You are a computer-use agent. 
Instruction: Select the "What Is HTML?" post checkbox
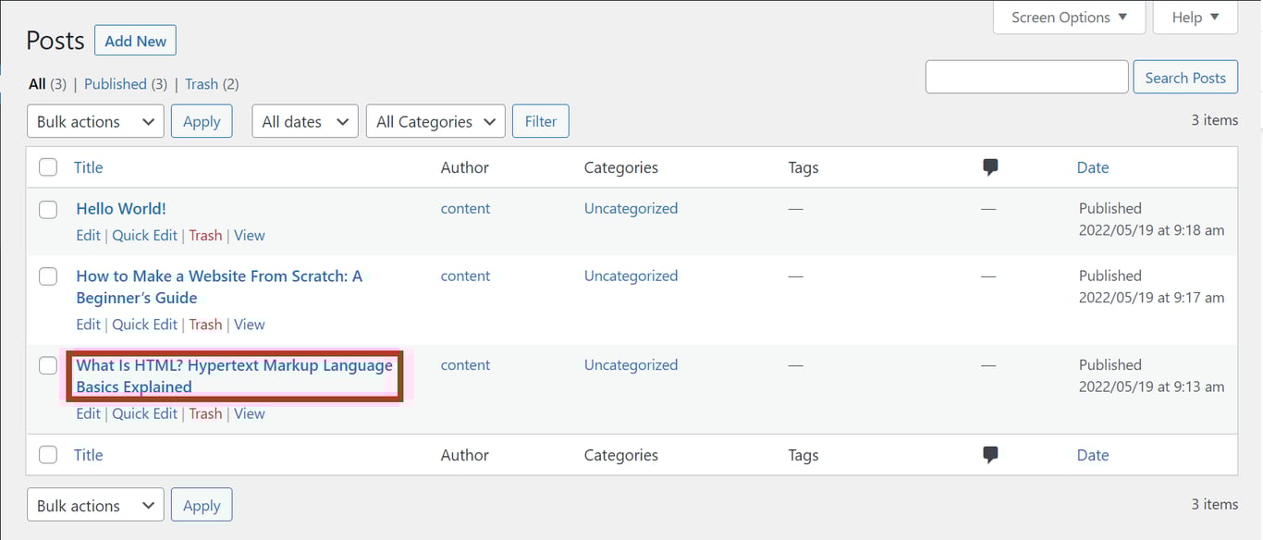[48, 365]
